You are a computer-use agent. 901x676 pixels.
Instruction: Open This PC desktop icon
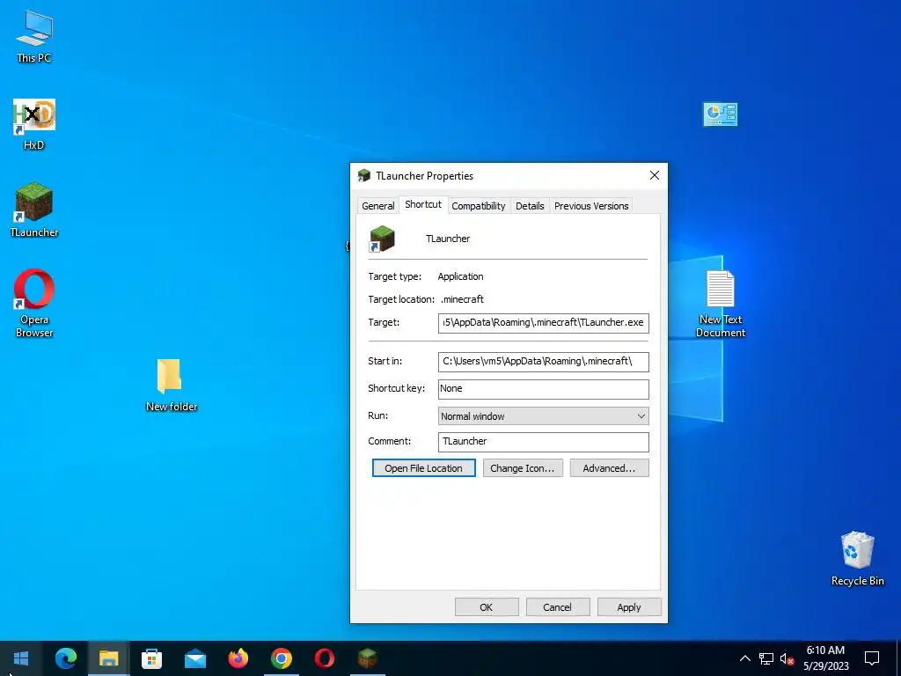[x=34, y=36]
